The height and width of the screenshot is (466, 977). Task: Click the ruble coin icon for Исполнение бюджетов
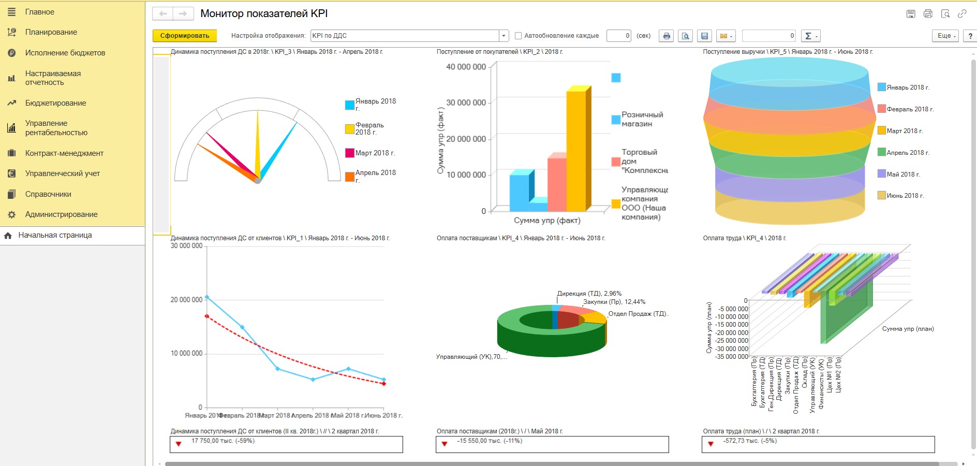point(11,53)
